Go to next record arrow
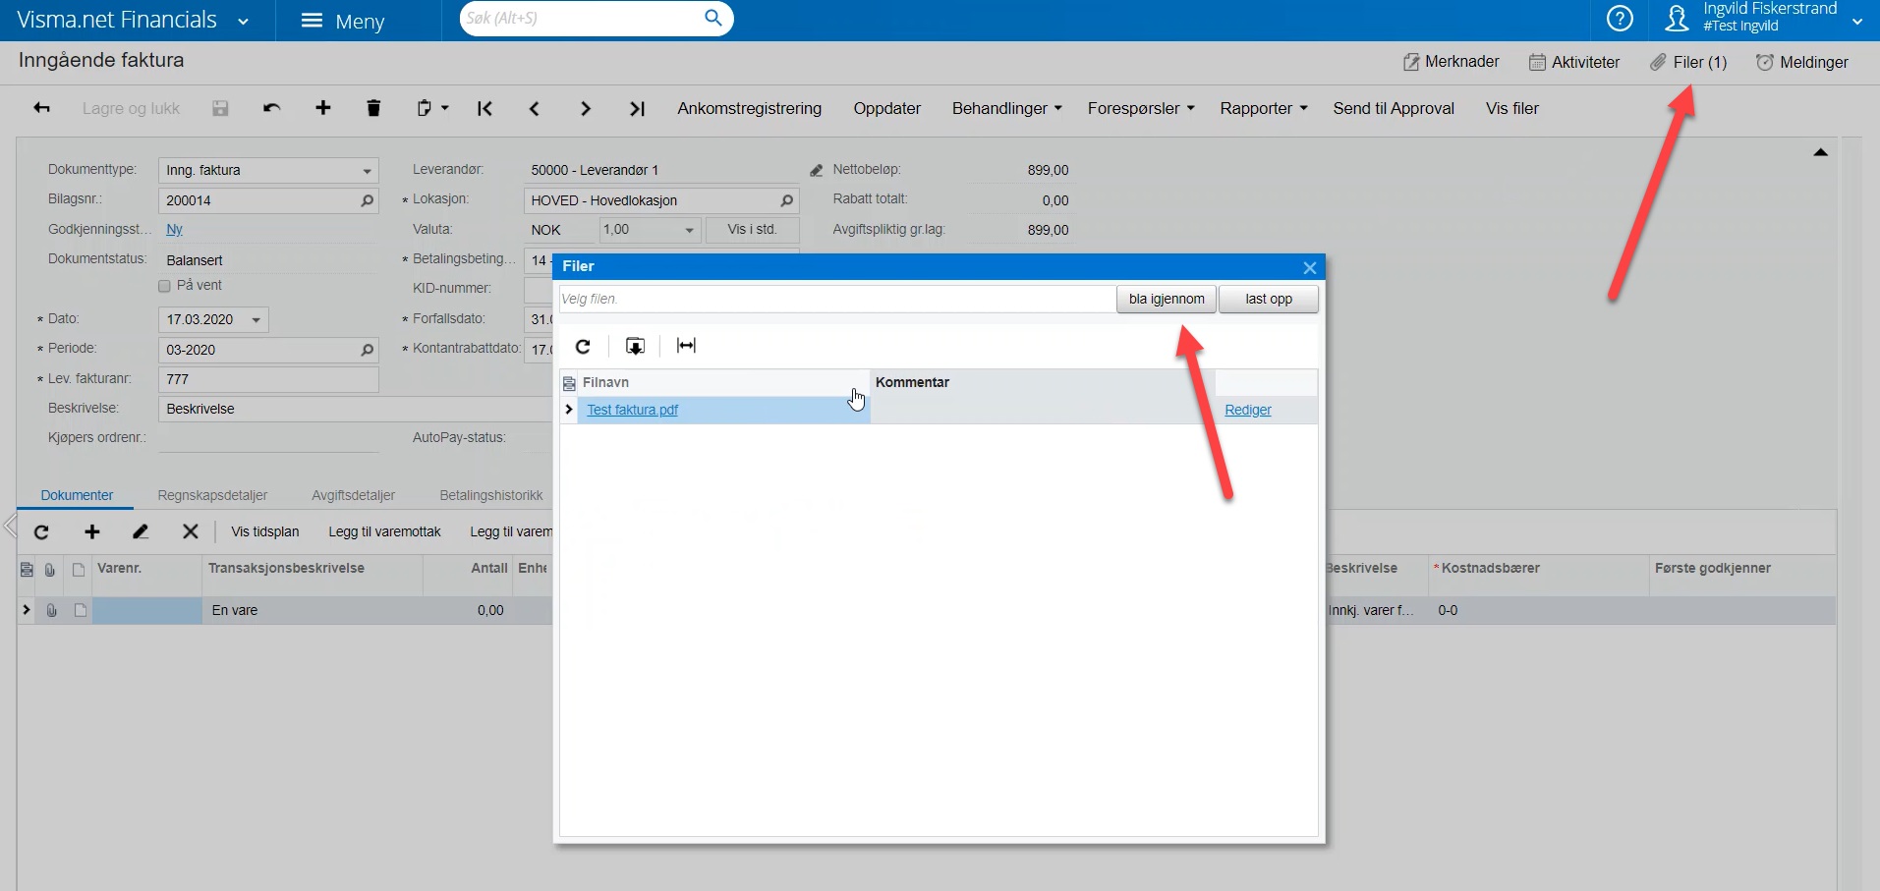1880x891 pixels. [586, 108]
